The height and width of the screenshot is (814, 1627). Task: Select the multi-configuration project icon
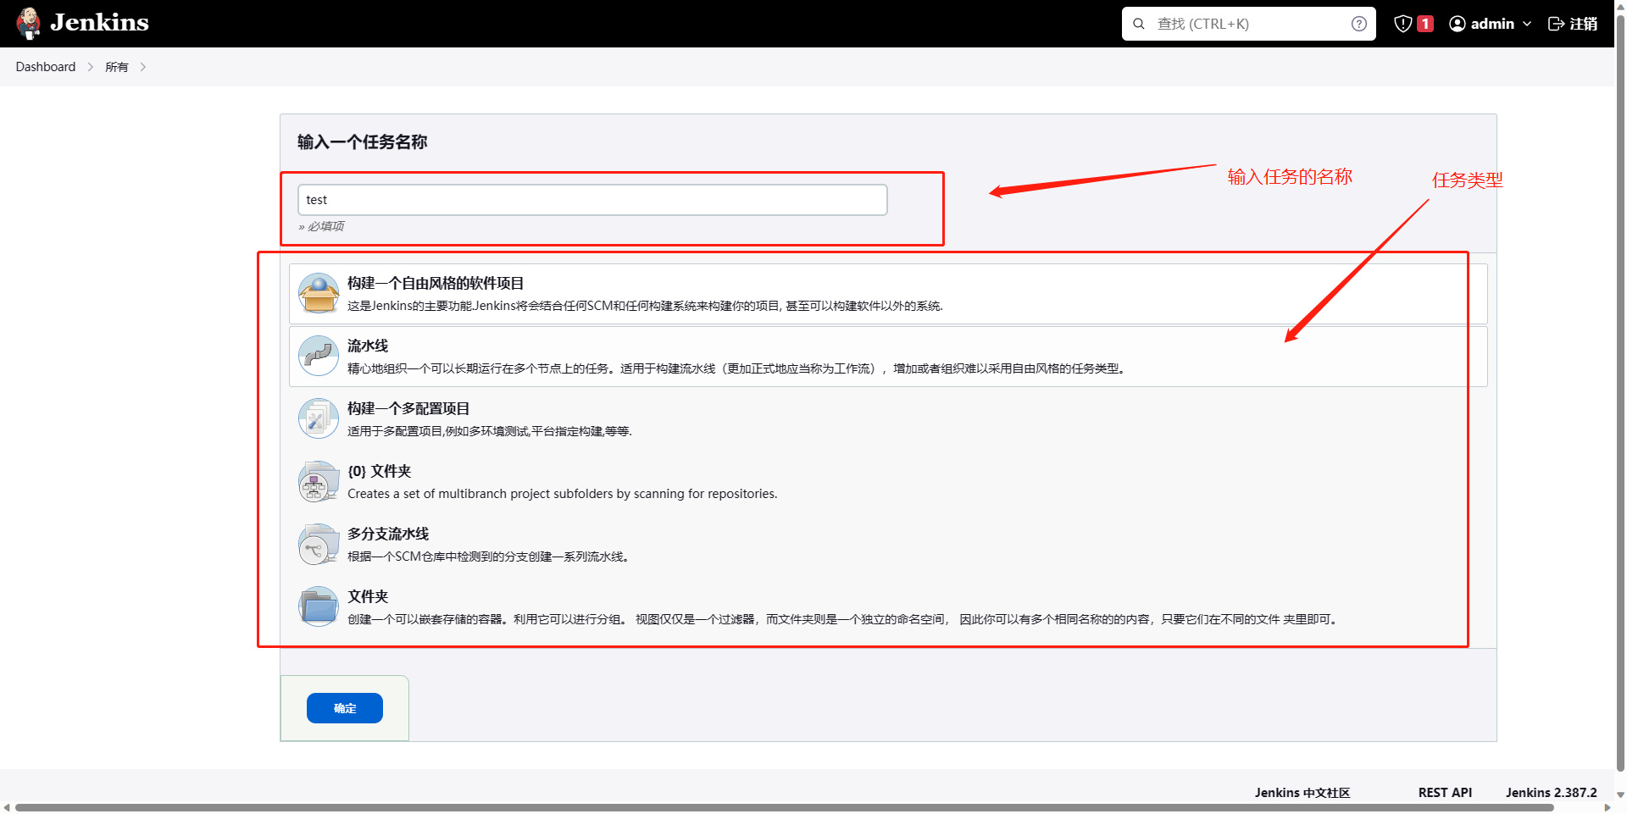pos(319,418)
